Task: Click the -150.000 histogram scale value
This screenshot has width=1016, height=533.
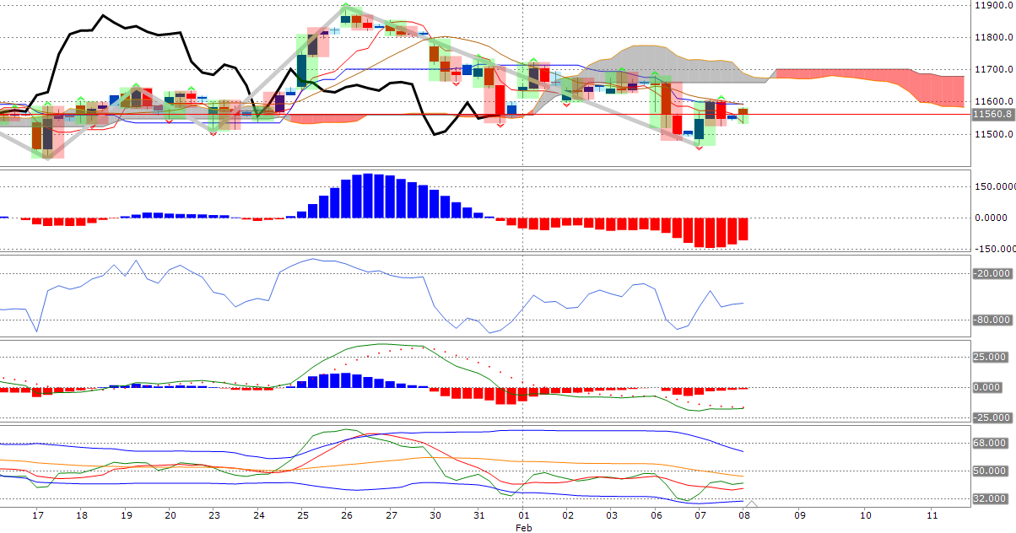Action: pyautogui.click(x=993, y=249)
